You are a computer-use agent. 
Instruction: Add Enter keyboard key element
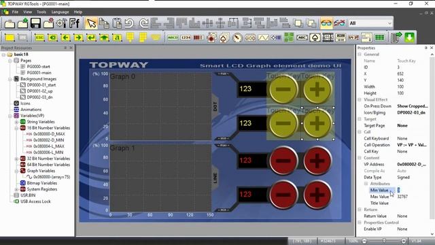point(91,37)
